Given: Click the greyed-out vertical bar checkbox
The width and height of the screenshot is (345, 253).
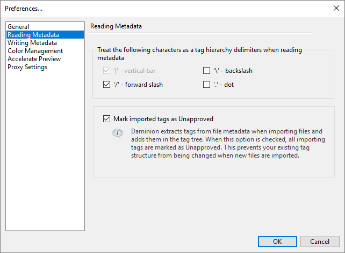Looking at the screenshot, I should [106, 71].
